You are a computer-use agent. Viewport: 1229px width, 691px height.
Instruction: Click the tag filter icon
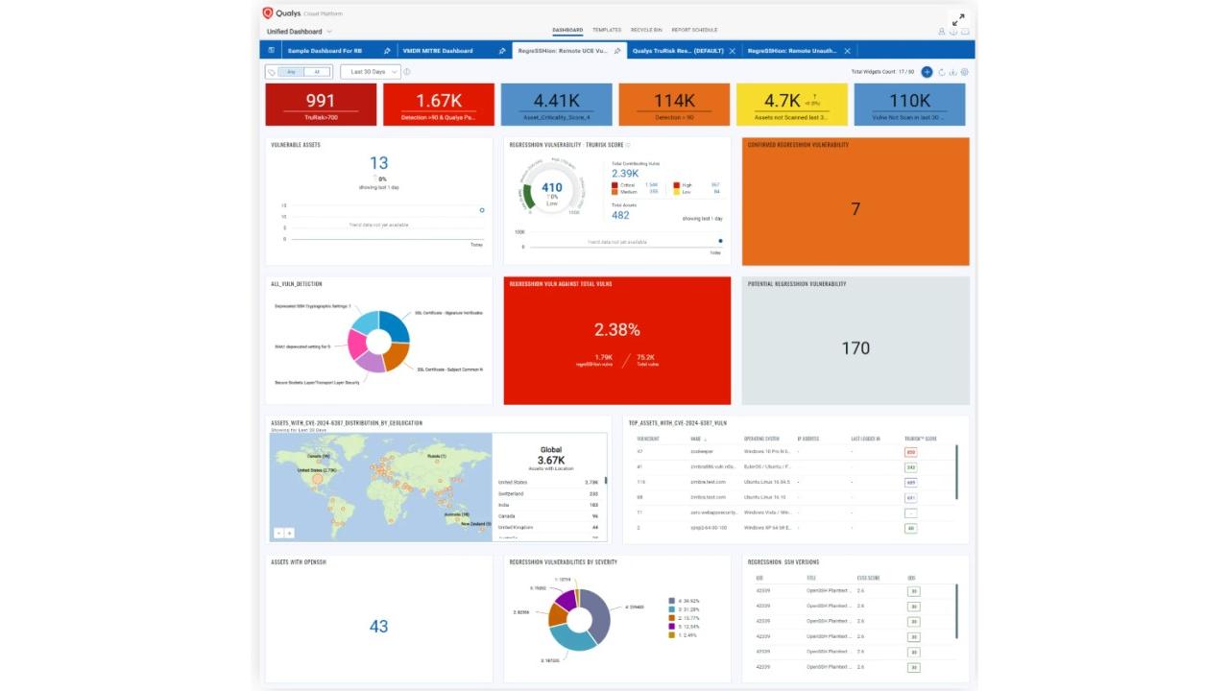click(273, 72)
